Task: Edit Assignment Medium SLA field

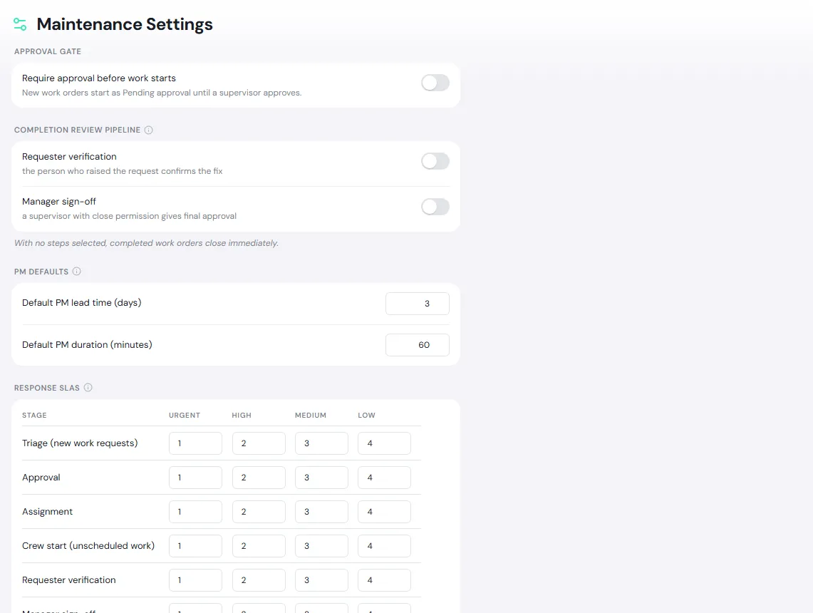Action: (x=321, y=512)
